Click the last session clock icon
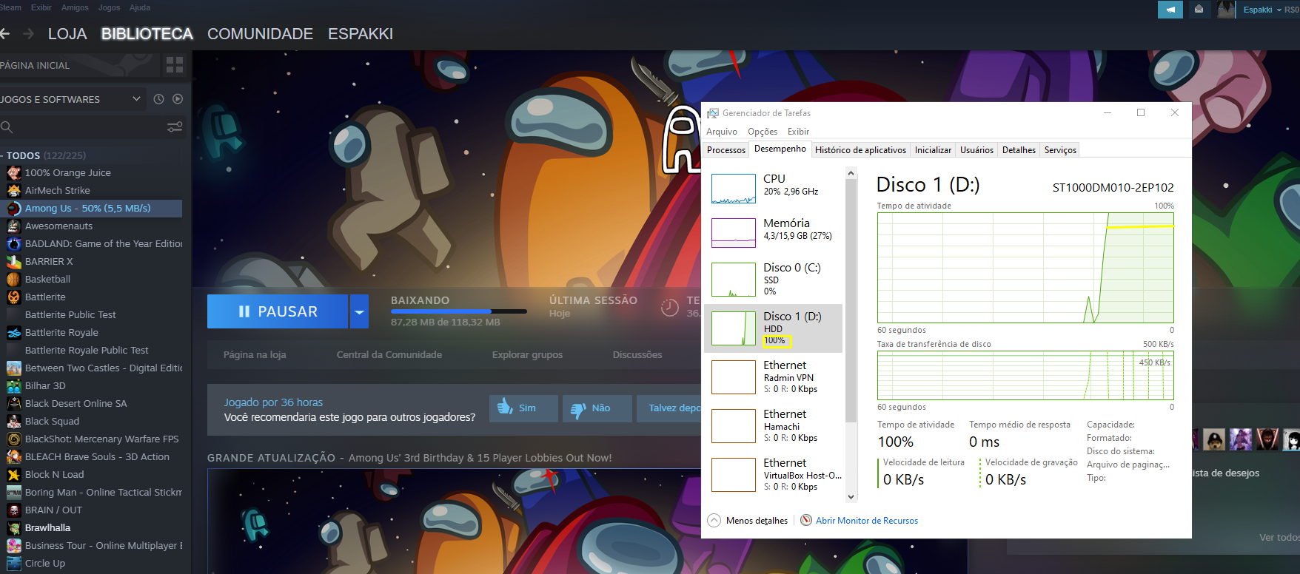 pos(669,307)
